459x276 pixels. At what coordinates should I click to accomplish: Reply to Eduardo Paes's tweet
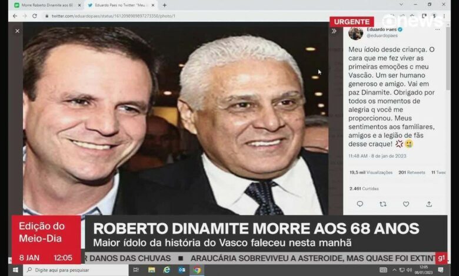[360, 204]
